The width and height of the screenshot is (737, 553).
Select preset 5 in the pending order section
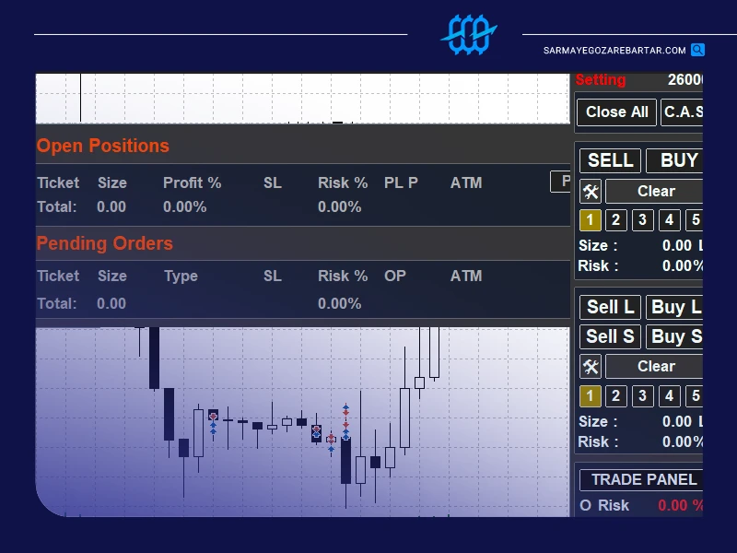(695, 396)
